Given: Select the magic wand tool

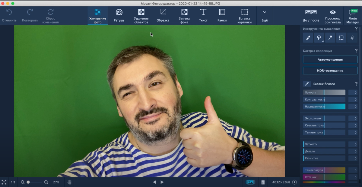Looking at the screenshot, I should click(x=330, y=38).
